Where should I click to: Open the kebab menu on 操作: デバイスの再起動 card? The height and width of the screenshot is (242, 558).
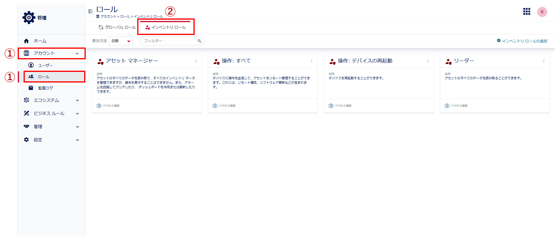pos(428,61)
